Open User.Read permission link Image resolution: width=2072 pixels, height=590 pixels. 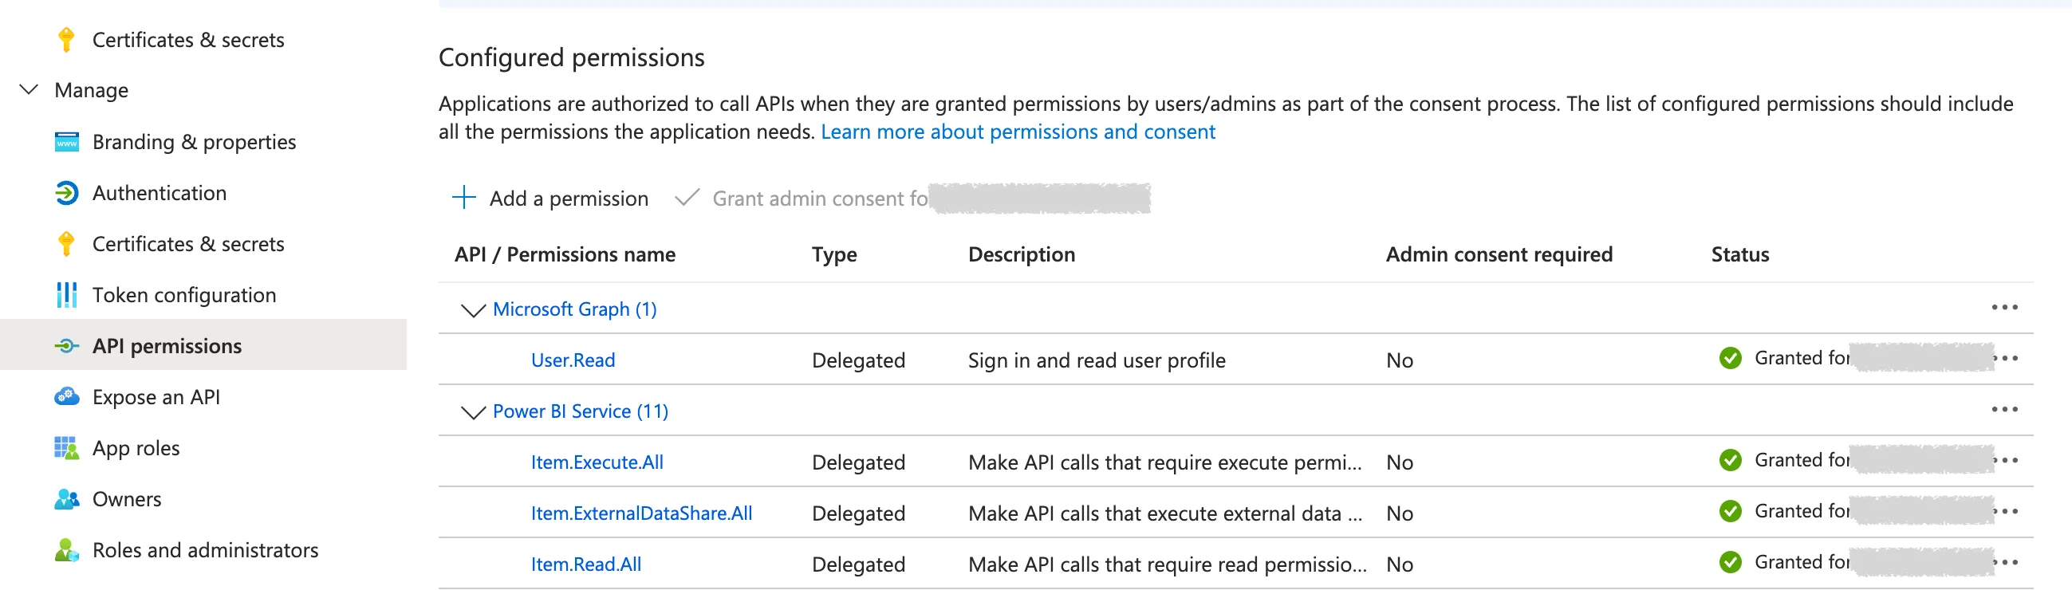573,360
